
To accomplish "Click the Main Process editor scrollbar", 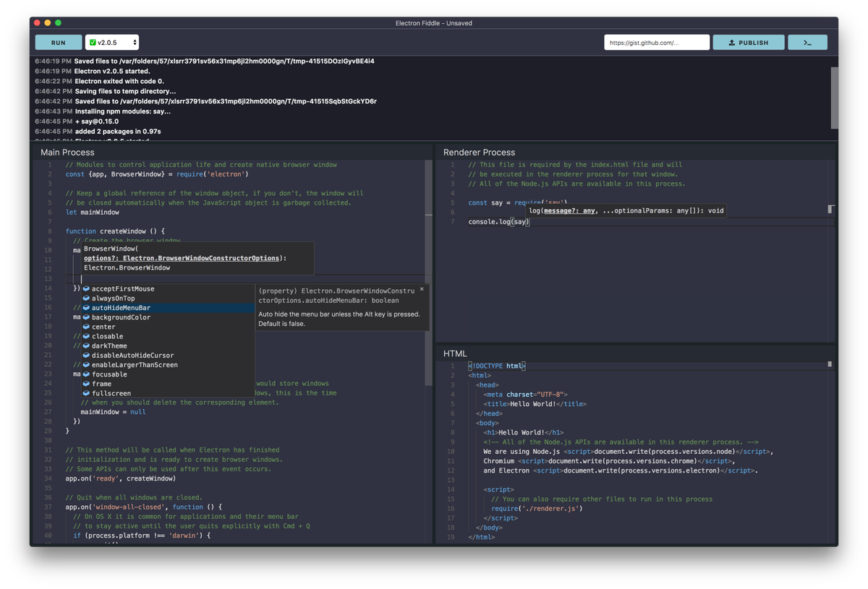I will [x=429, y=275].
